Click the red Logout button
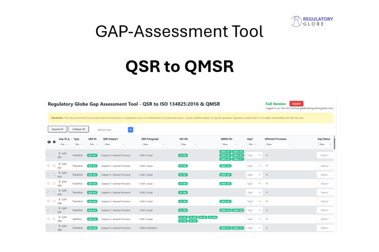Viewport: 379px width, 252px height. pyautogui.click(x=296, y=104)
